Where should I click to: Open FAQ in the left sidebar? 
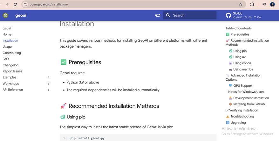[6, 59]
